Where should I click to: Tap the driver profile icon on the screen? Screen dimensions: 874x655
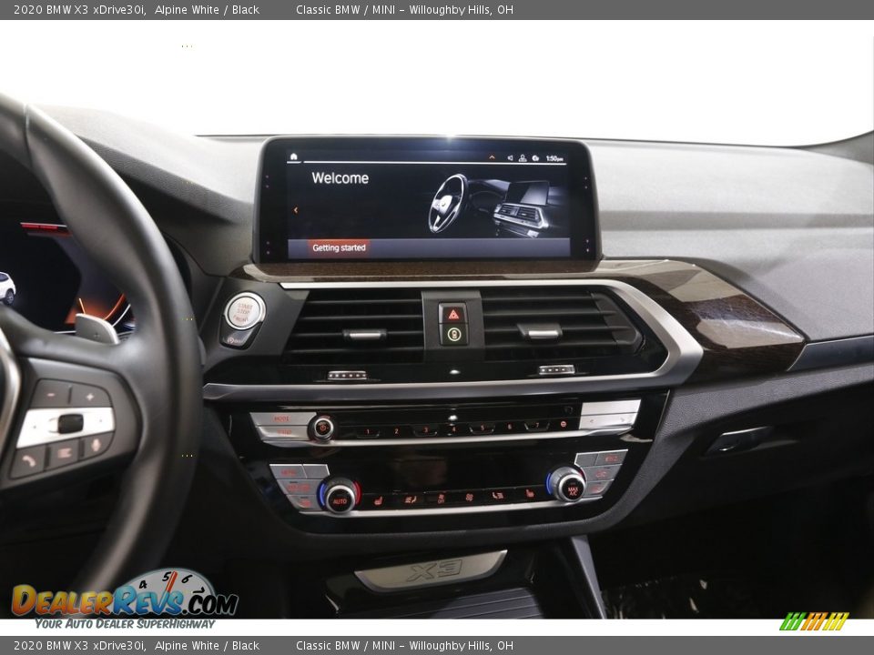point(523,158)
